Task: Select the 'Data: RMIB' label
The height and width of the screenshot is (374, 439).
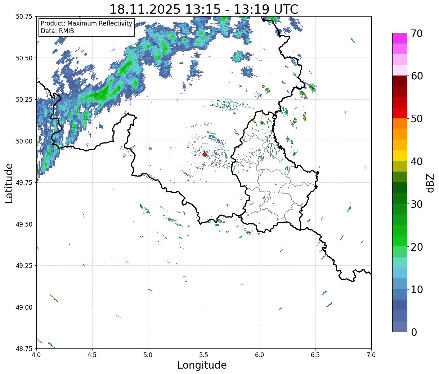Action: click(x=57, y=31)
